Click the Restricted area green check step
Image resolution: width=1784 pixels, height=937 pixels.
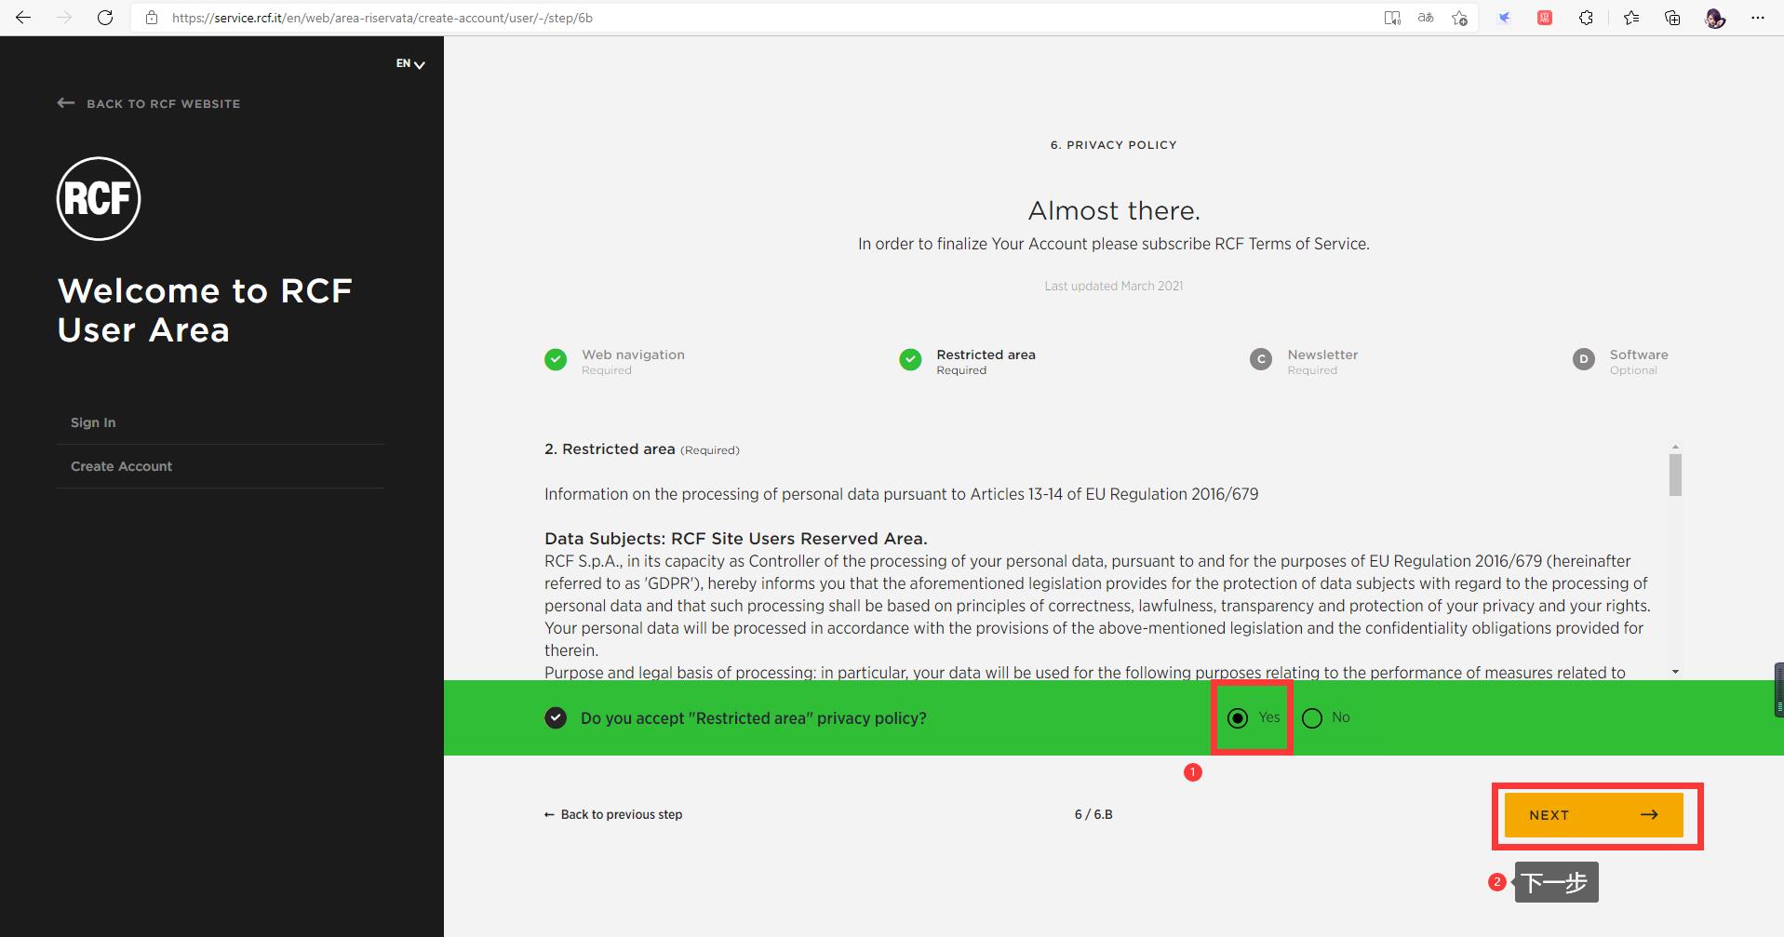coord(910,359)
